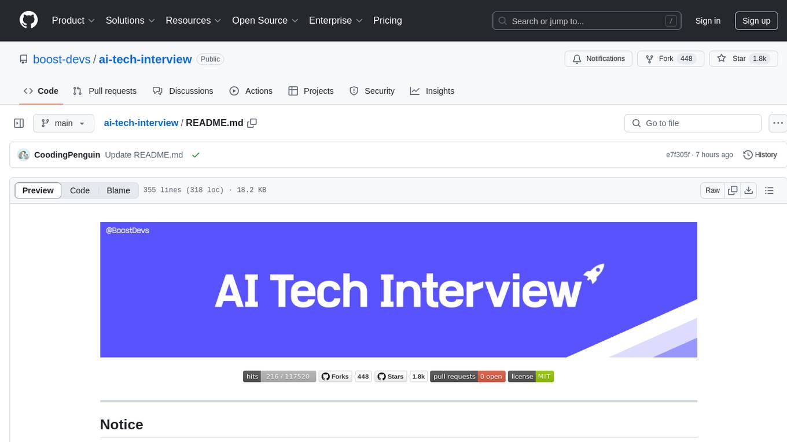
Task: Copy the raw file contents
Action: [x=733, y=190]
